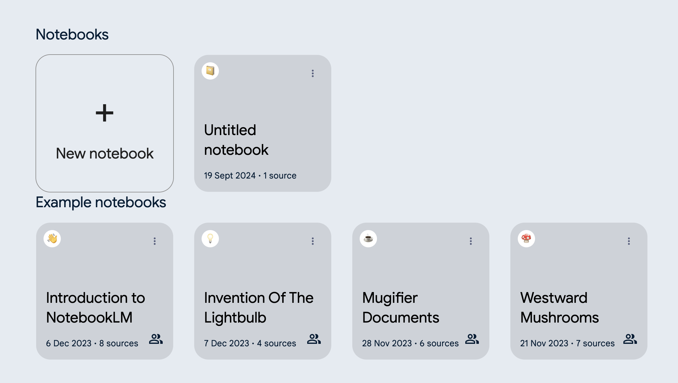Click the red mushroom emoji icon
The width and height of the screenshot is (678, 383).
pos(526,239)
